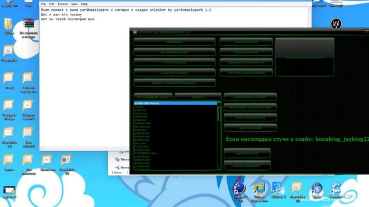Click the '3 items' Explorer status text
The width and height of the screenshot is (369, 207).
[x=116, y=172]
